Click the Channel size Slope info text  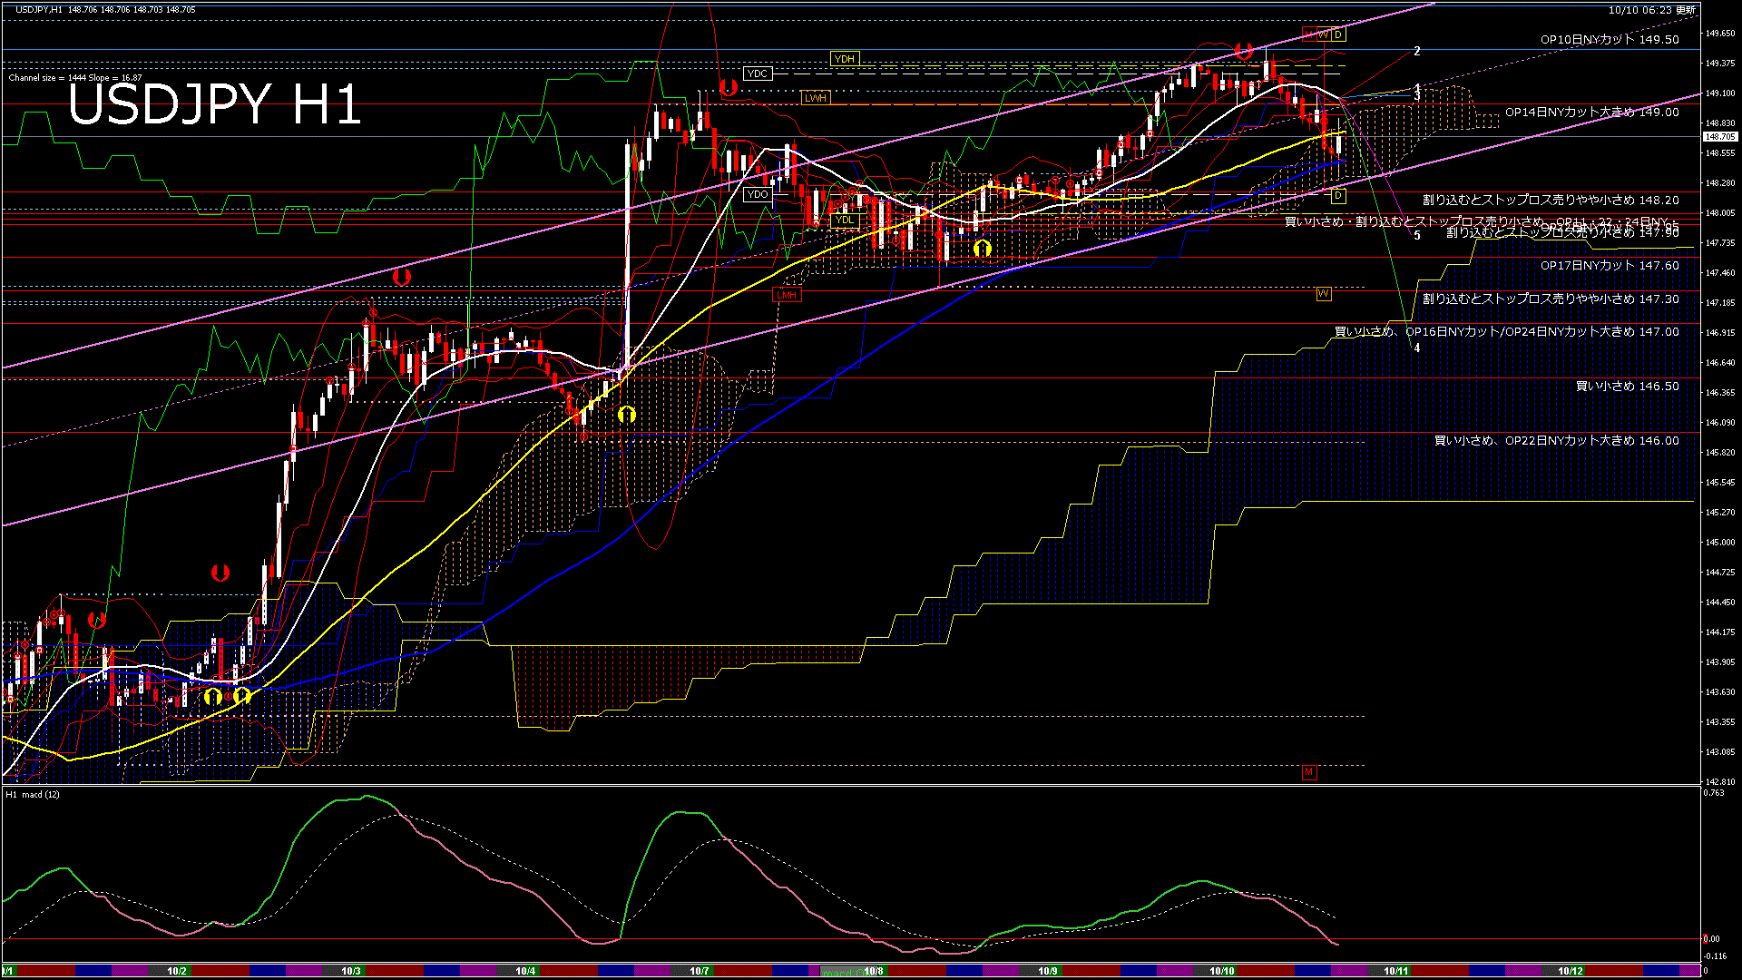[x=75, y=78]
